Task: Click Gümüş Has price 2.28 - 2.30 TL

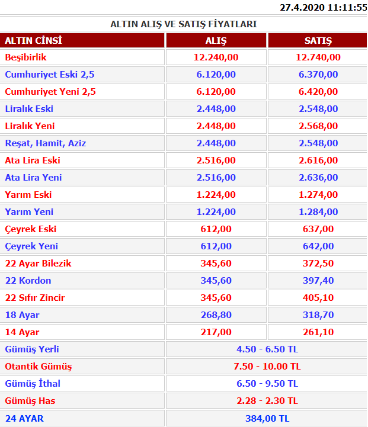Action: coord(267,400)
